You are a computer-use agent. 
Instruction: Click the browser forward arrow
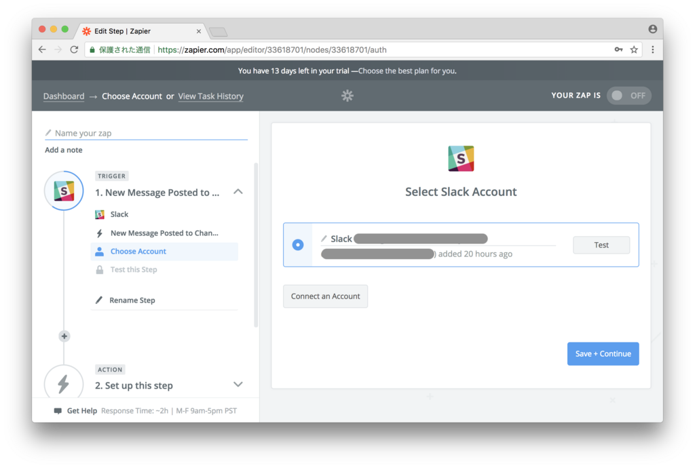[58, 50]
